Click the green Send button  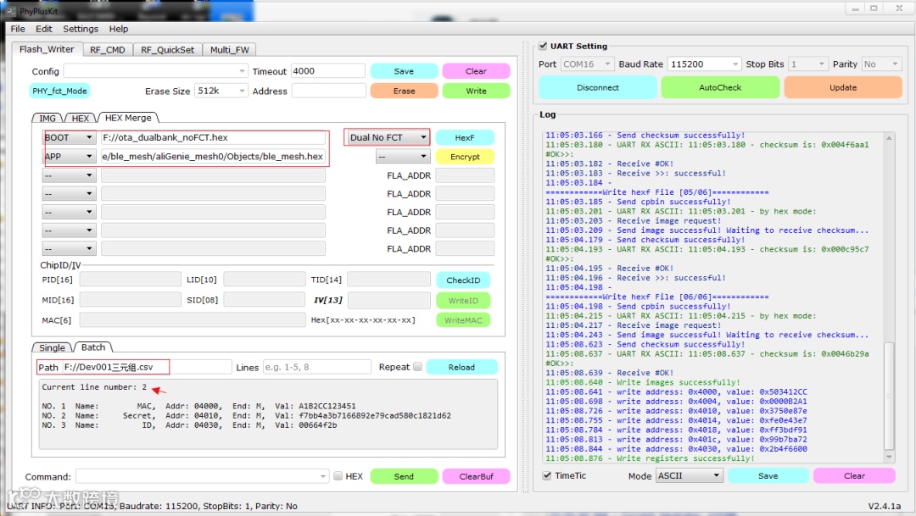coord(404,476)
